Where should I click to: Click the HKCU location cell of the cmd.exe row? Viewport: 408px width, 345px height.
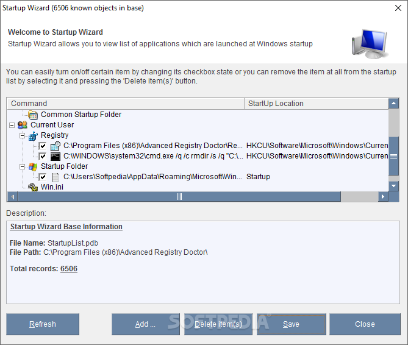pyautogui.click(x=317, y=156)
